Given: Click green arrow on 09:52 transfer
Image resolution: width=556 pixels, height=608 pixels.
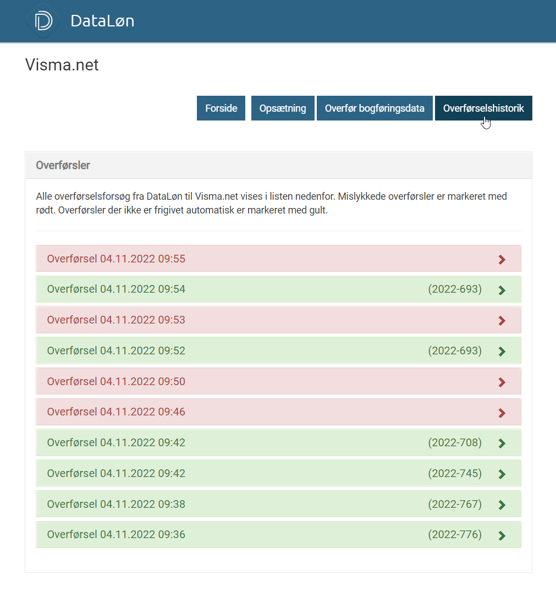Looking at the screenshot, I should click(x=501, y=351).
